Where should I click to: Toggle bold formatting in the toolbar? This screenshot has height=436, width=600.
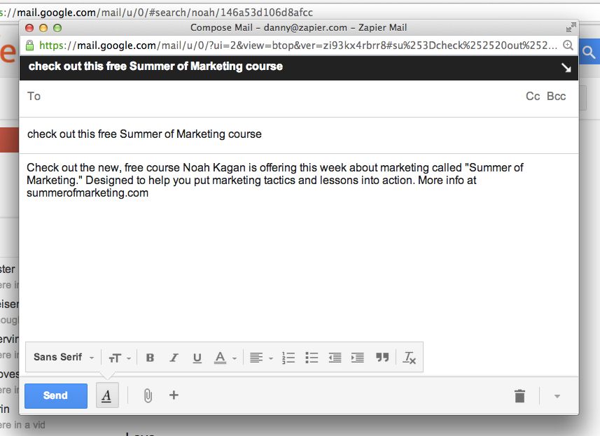click(150, 358)
